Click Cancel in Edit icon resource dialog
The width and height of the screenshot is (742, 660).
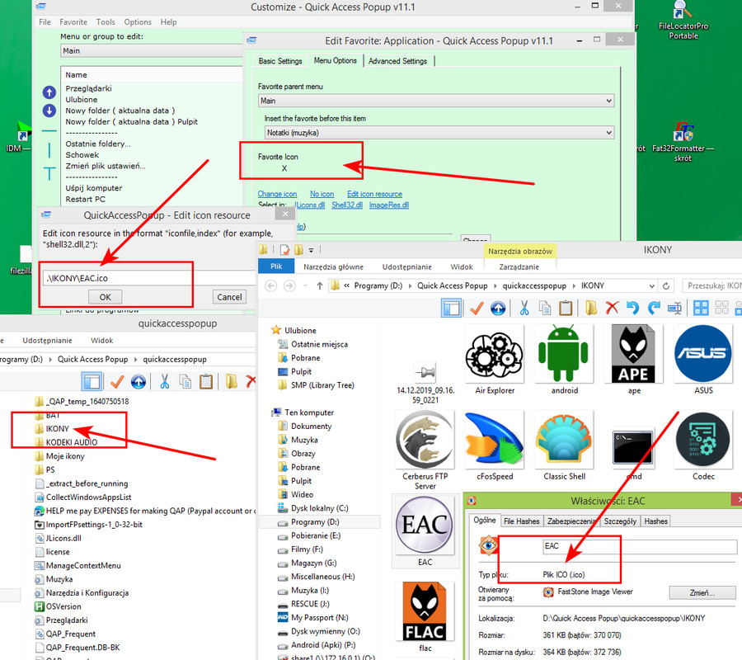point(229,297)
